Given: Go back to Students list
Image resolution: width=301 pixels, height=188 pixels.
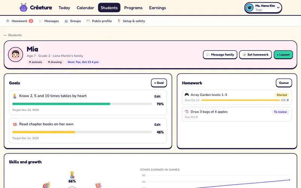Looking at the screenshot, I should click(13, 35).
